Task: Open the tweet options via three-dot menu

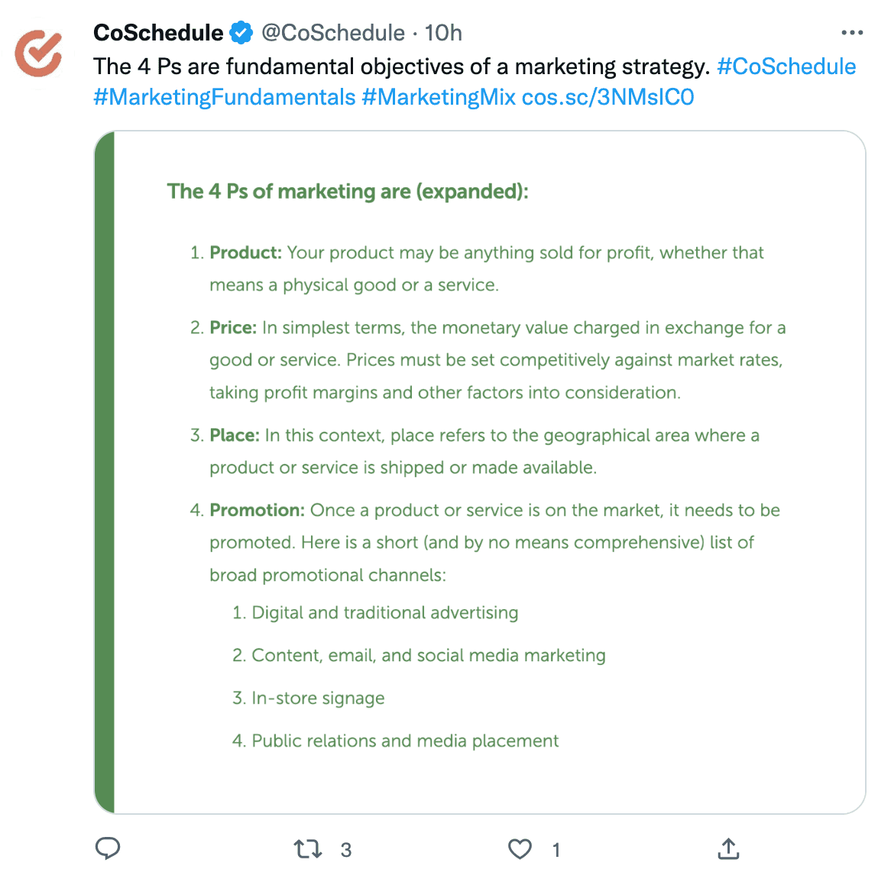Action: pos(851,32)
